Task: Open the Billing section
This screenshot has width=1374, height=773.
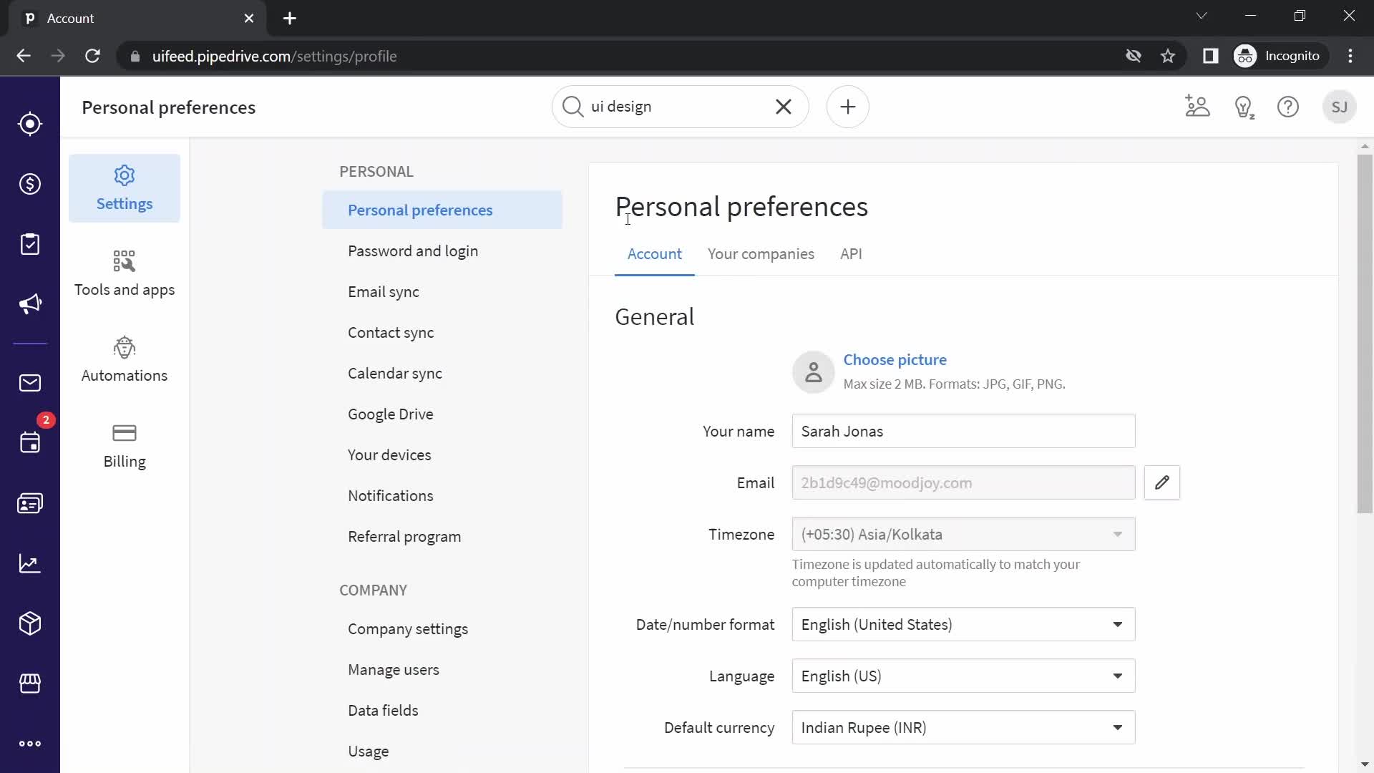Action: 125,446
